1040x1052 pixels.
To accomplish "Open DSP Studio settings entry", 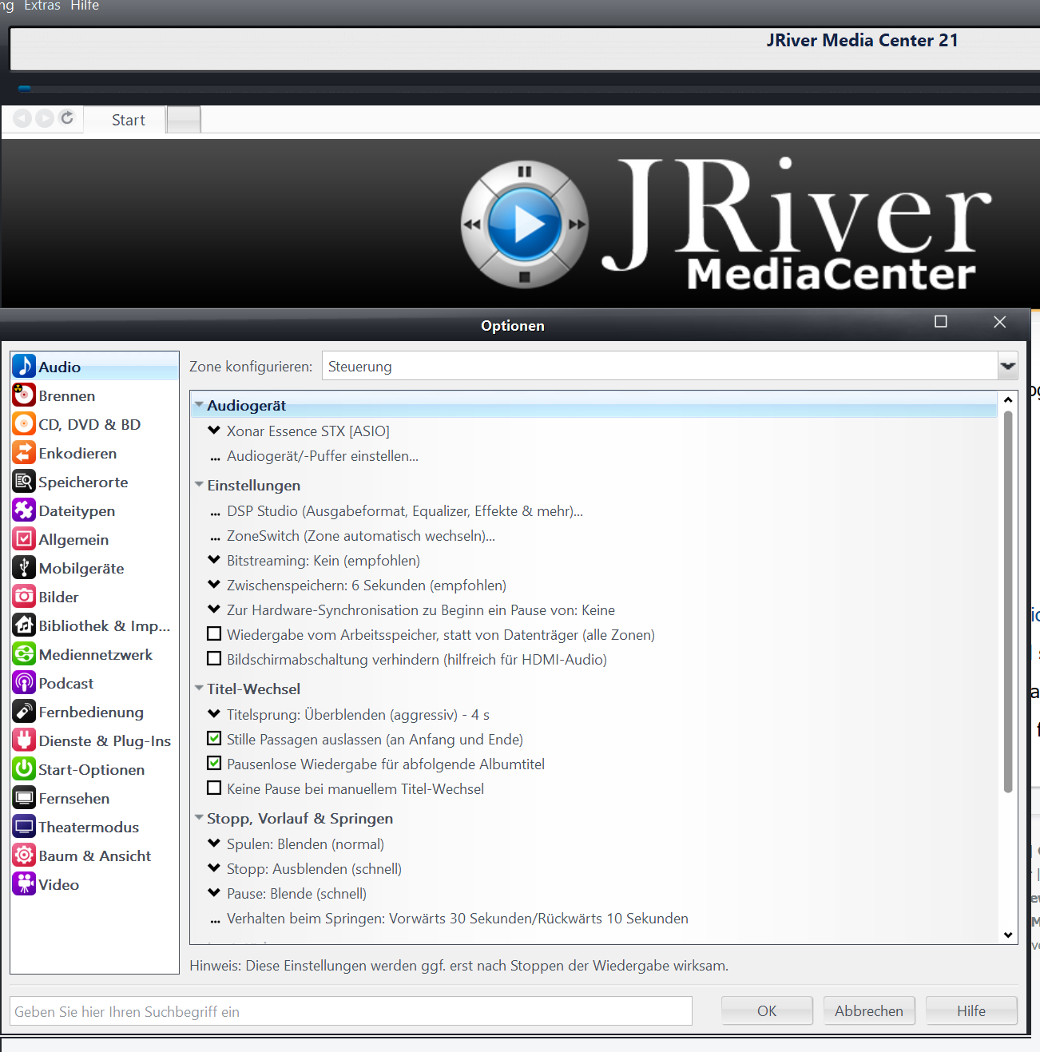I will pyautogui.click(x=405, y=511).
